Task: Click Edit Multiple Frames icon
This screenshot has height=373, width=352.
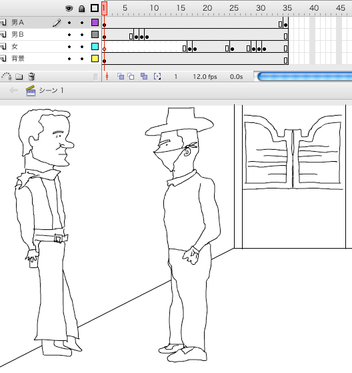Action: [144, 76]
